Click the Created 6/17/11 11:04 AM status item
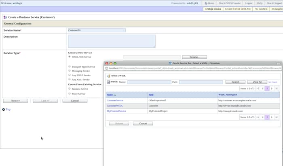 pos(238,9)
